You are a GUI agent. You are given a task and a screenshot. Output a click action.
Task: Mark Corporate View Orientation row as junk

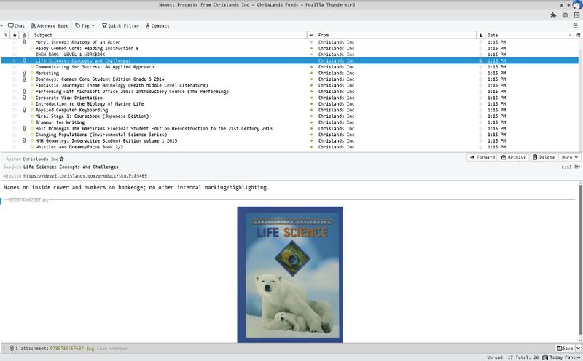coord(481,98)
